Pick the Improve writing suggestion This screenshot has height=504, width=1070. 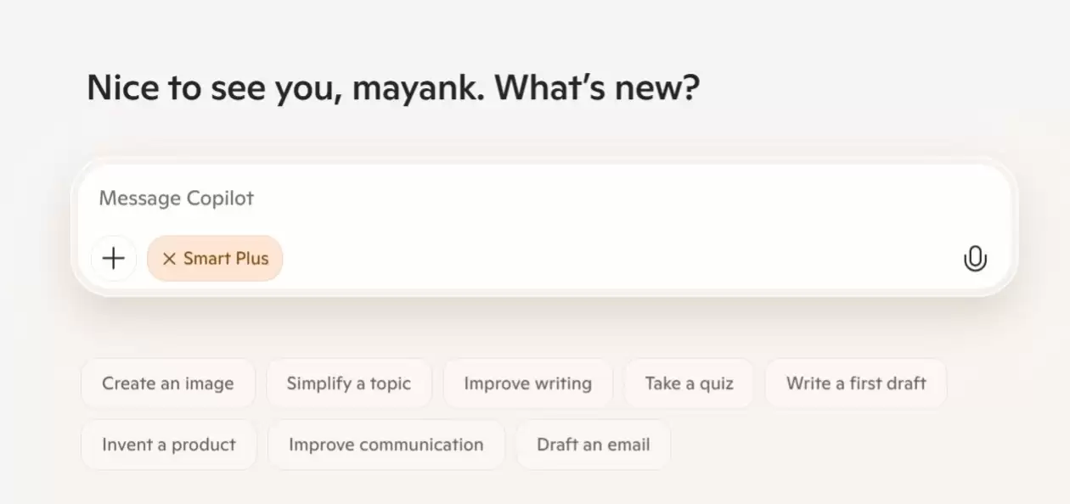point(527,384)
